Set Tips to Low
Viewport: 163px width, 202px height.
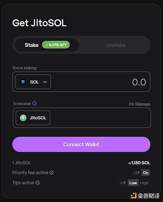[133, 183]
